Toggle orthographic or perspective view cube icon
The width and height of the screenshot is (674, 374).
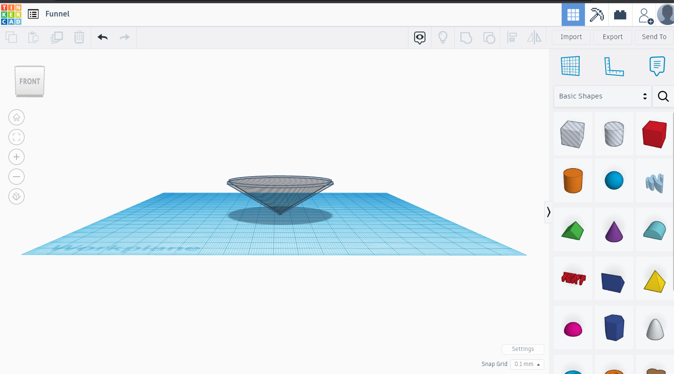pos(17,196)
